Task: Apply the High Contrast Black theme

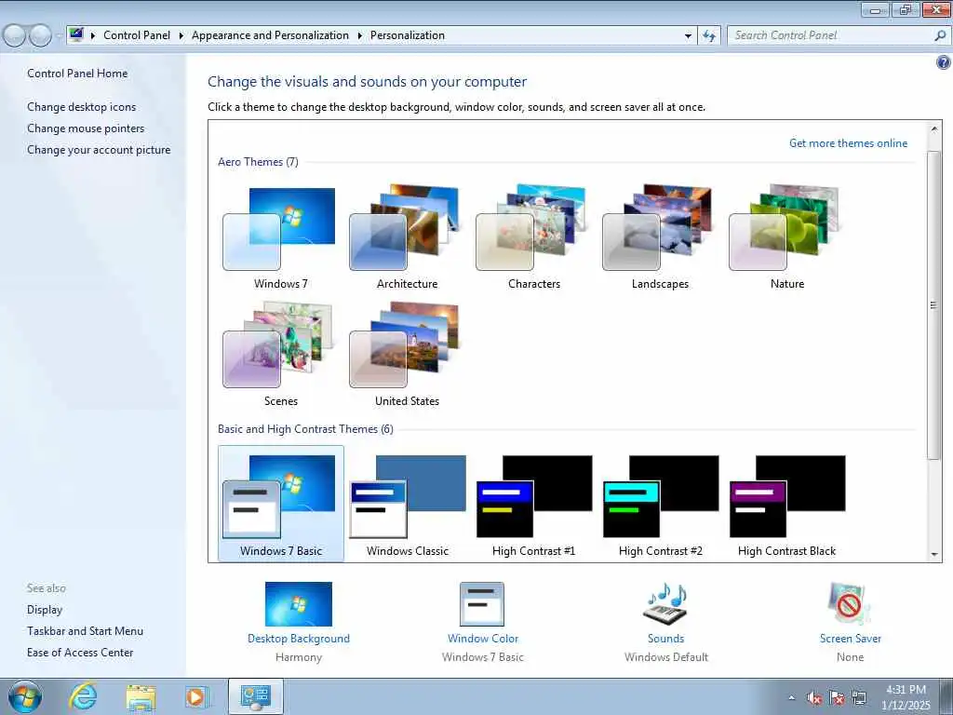Action: tap(786, 504)
